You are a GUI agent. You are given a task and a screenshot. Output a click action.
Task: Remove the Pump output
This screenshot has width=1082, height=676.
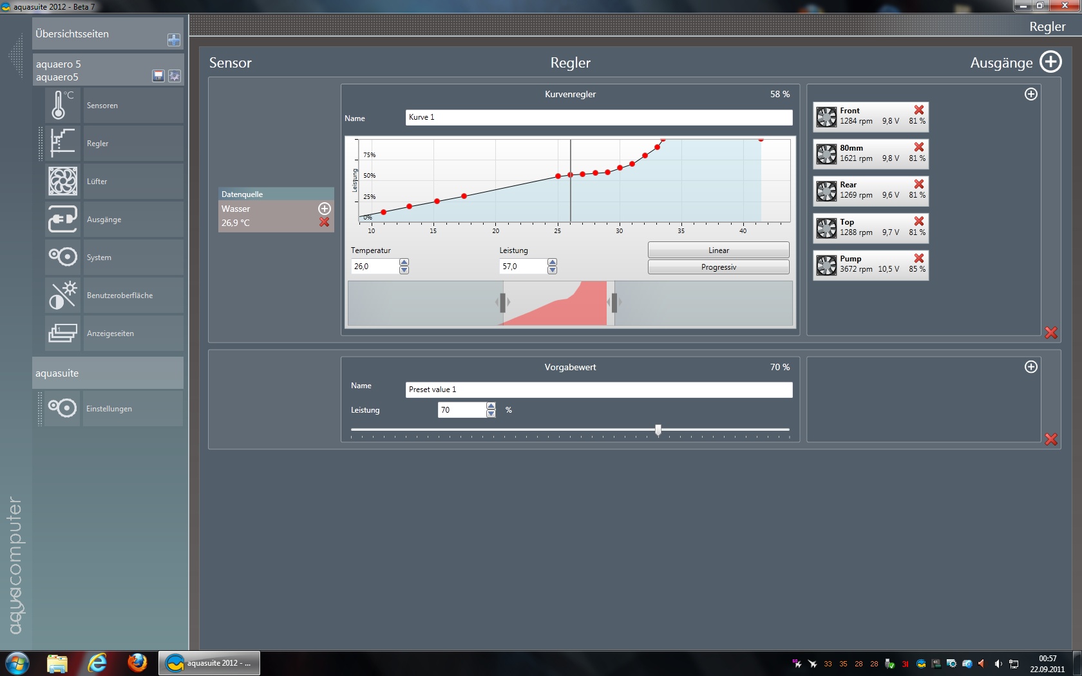[x=919, y=258]
